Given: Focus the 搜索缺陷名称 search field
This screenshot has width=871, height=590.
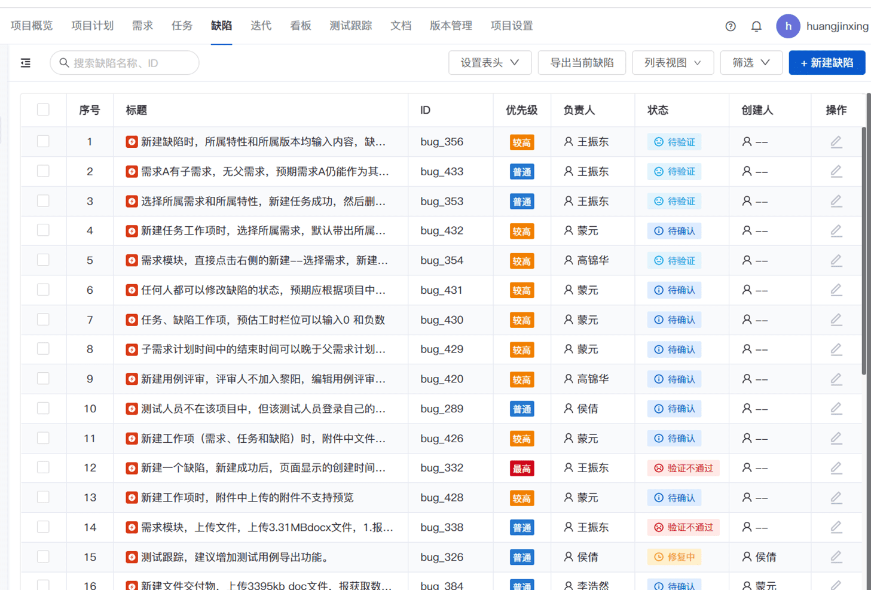Looking at the screenshot, I should click(124, 63).
